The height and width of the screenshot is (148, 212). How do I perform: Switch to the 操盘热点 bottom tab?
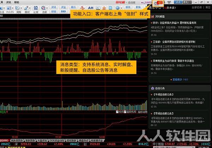83,141
